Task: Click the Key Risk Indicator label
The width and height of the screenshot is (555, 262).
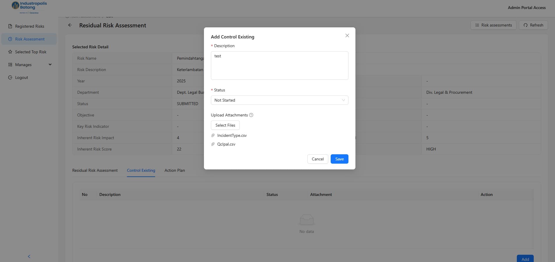Action: pyautogui.click(x=93, y=126)
